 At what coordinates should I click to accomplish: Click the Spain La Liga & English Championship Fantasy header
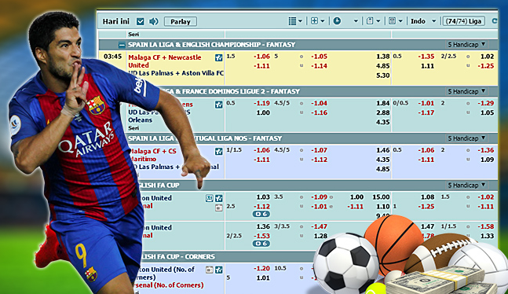point(211,45)
